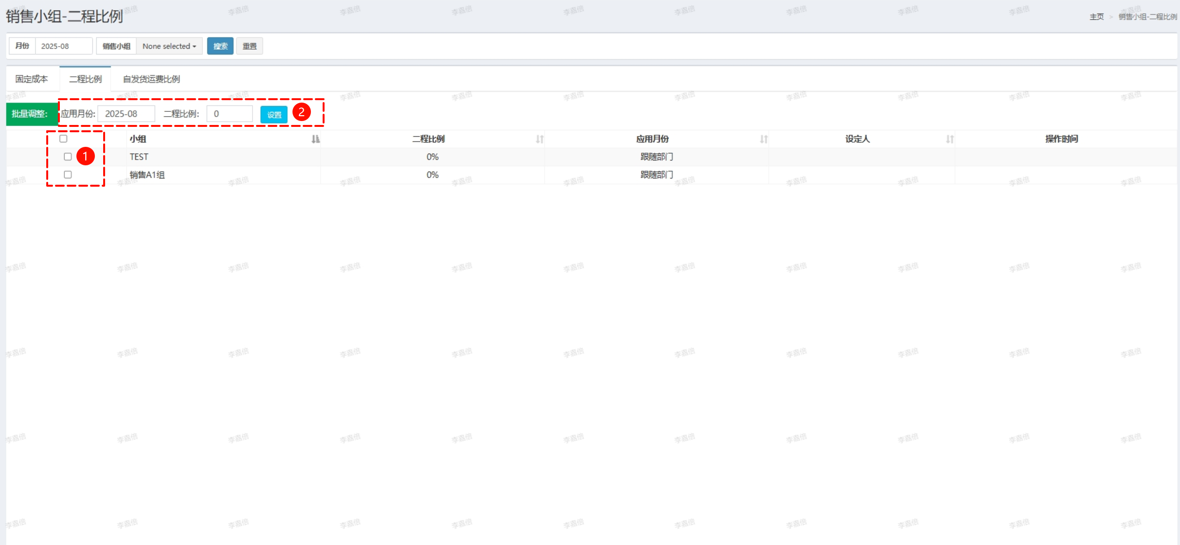This screenshot has width=1180, height=545.
Task: Click 0% ratio in 销售A1组 row
Action: (433, 175)
